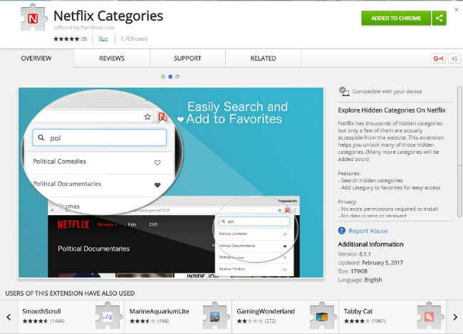
Task: Click the Version 0.1.1 text
Action: (354, 254)
